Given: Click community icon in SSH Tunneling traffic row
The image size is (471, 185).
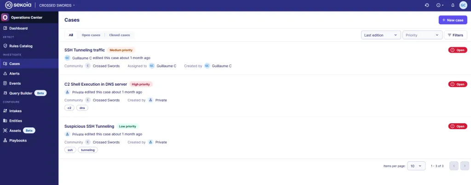Looking at the screenshot, I should tap(88, 66).
